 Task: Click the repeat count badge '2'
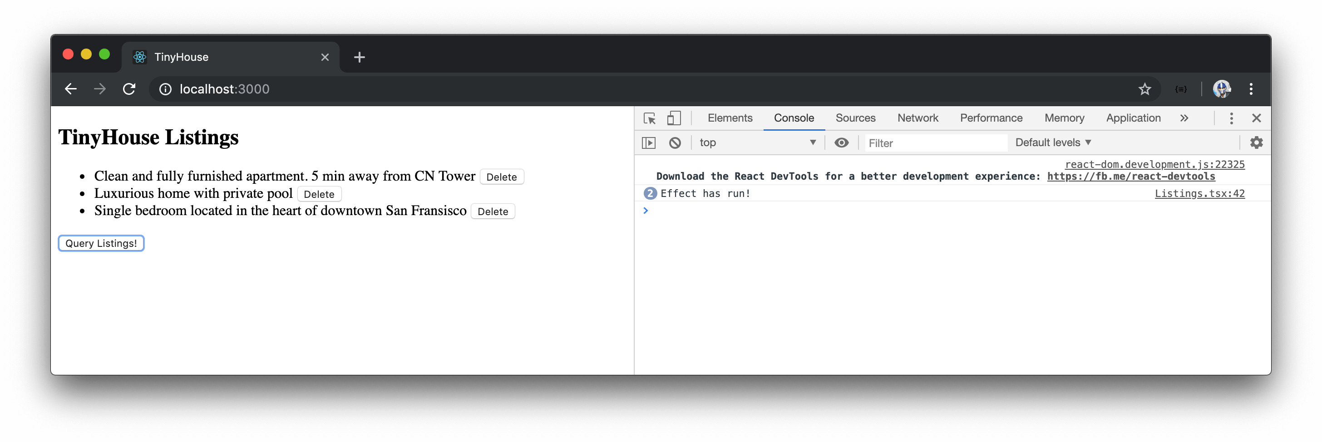coord(650,193)
